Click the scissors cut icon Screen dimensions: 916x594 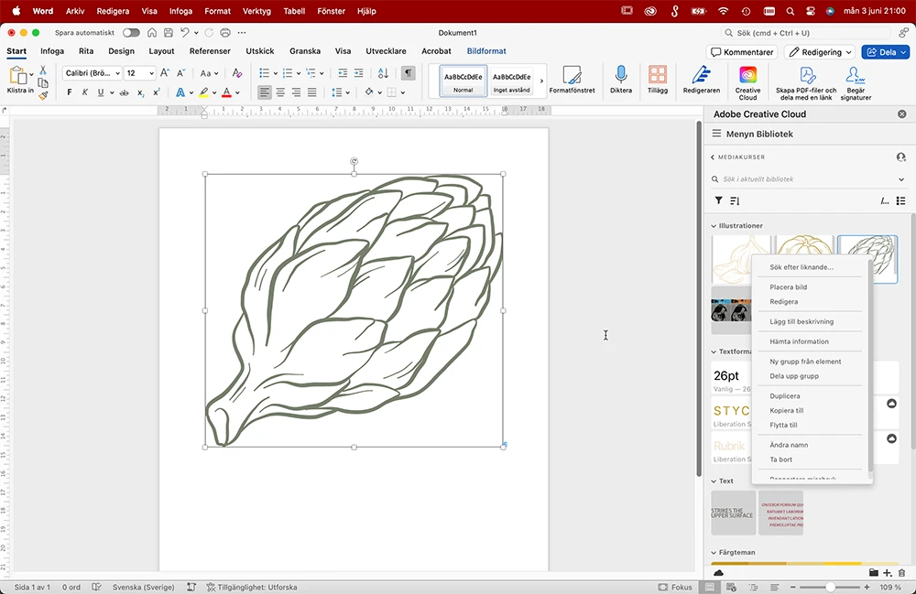[x=43, y=70]
